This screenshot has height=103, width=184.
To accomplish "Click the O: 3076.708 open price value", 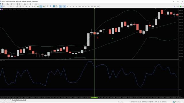I will pyautogui.click(x=143, y=102).
